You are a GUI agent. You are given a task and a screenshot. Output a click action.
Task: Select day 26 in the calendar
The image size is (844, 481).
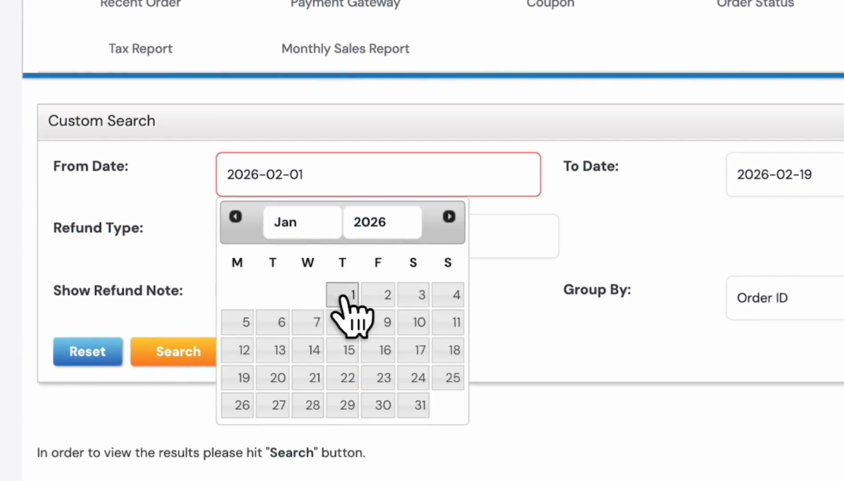click(237, 405)
